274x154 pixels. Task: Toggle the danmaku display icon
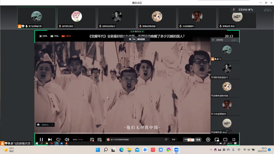(92, 140)
